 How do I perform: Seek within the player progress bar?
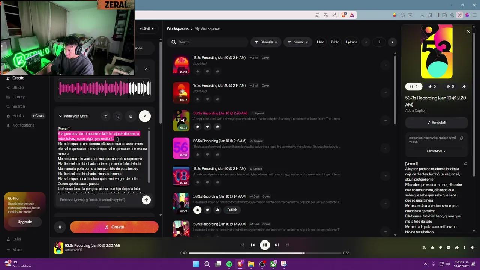pyautogui.click(x=265, y=253)
